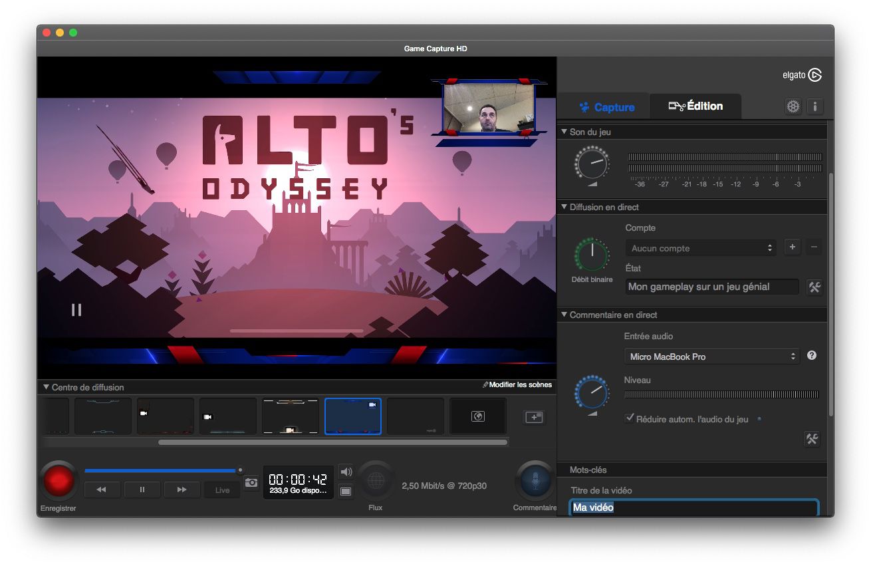871x566 pixels.
Task: Pause playback with the pause button
Action: (142, 490)
